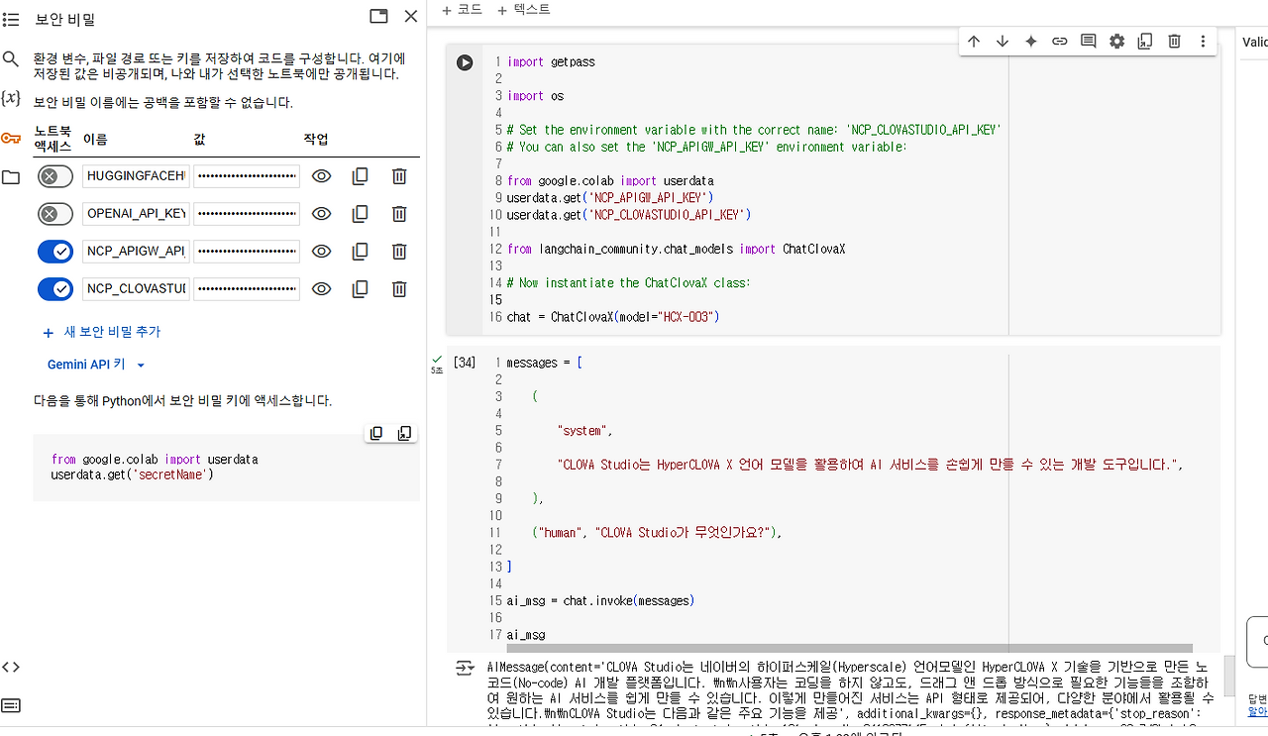Open cell settings via the gear icon
Viewport: 1268px width, 736px height.
tap(1116, 41)
